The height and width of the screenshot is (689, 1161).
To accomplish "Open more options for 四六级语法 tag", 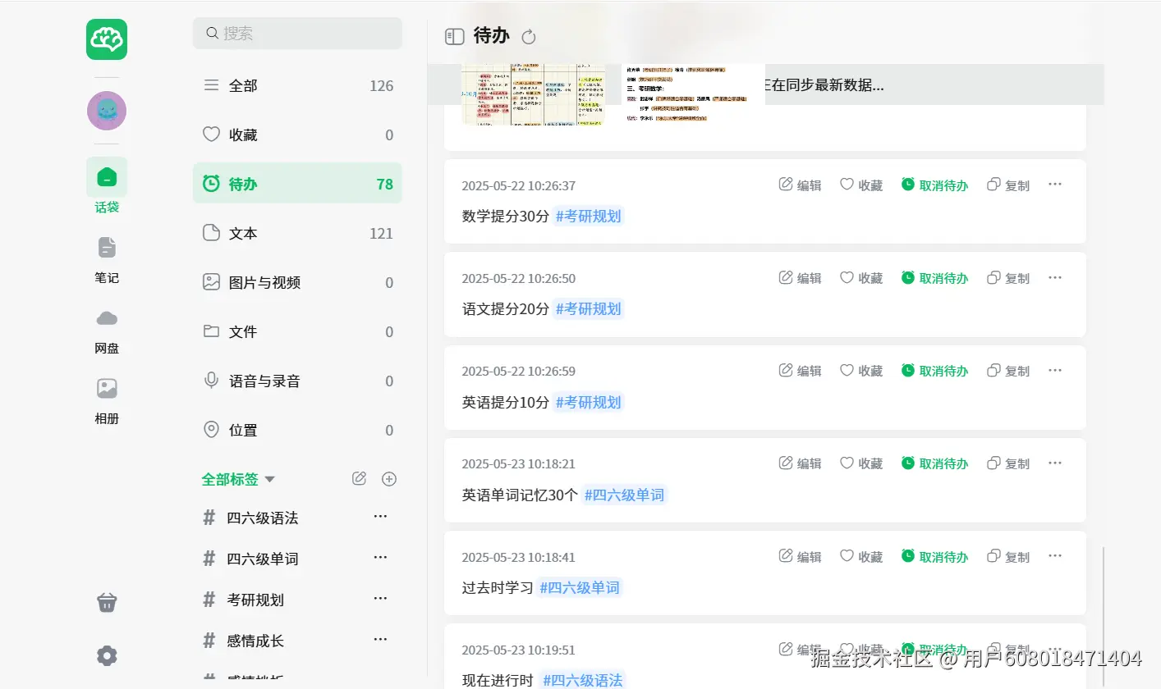I will click(x=380, y=517).
